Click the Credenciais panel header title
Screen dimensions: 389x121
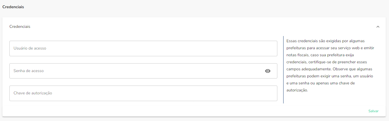pos(20,27)
